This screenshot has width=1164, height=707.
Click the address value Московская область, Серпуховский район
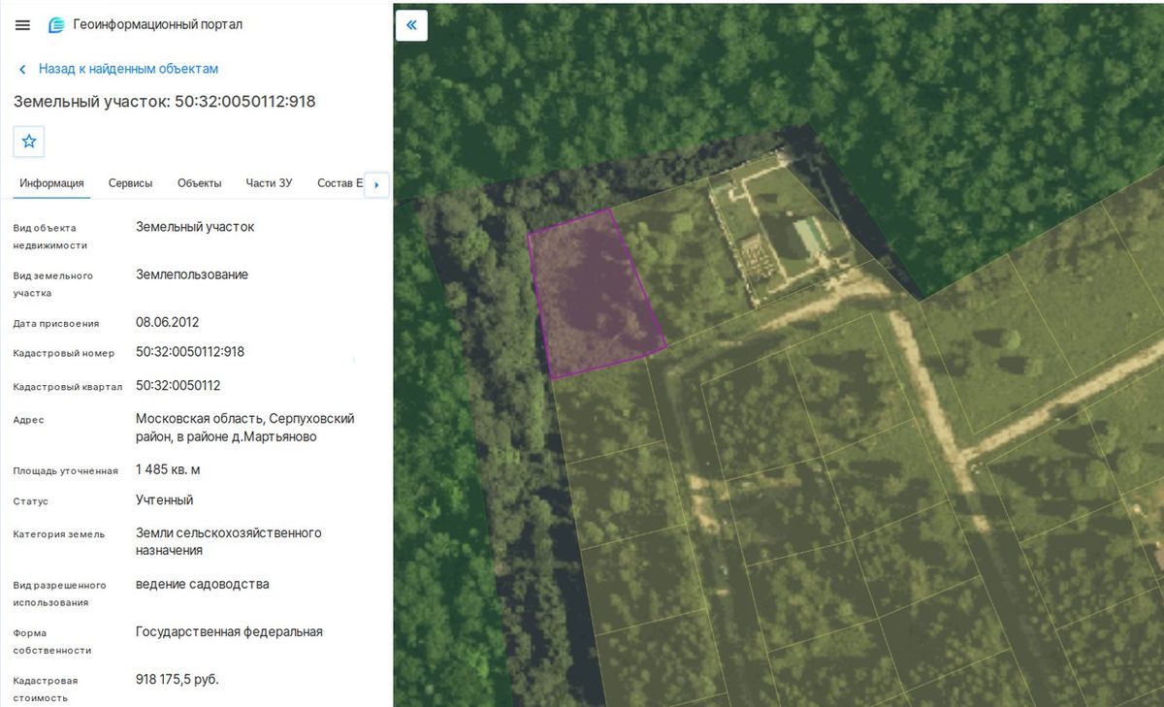(245, 428)
